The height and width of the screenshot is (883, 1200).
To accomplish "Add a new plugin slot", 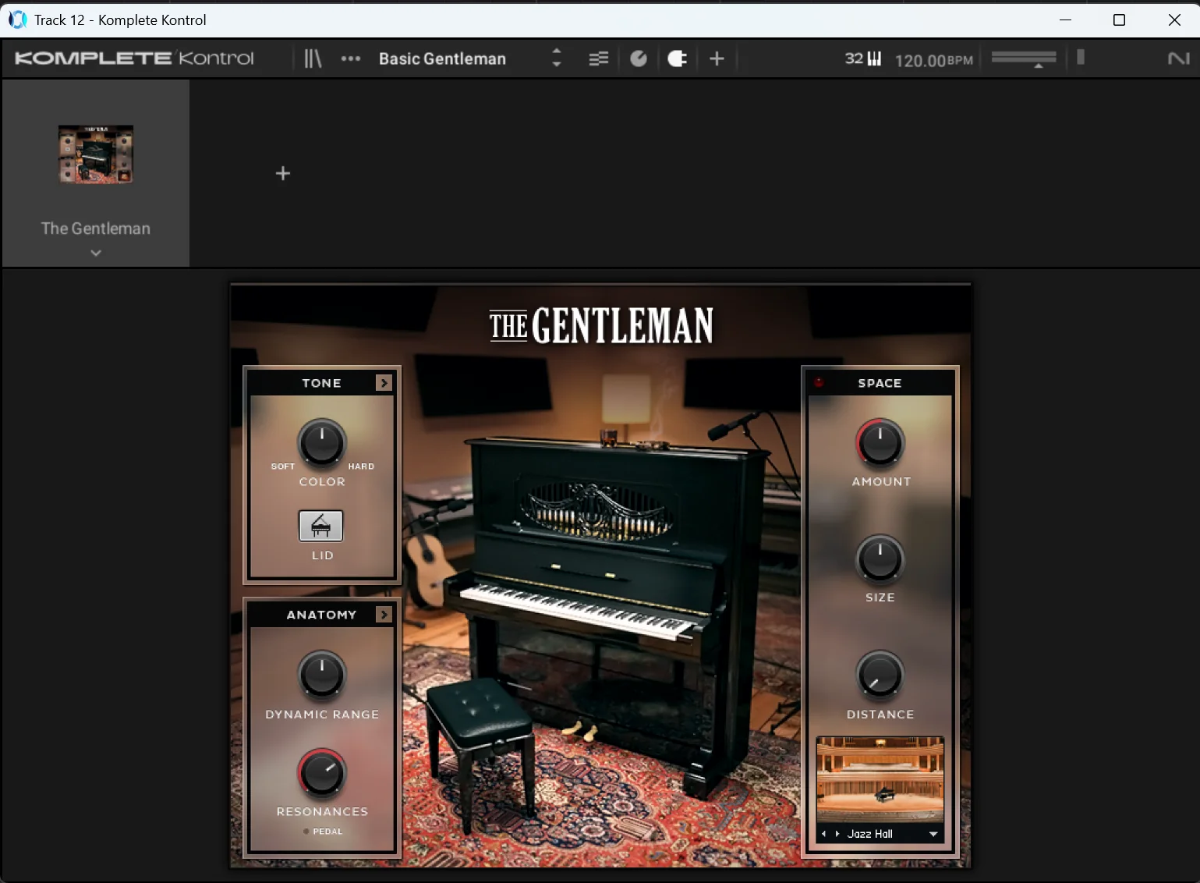I will coord(283,173).
